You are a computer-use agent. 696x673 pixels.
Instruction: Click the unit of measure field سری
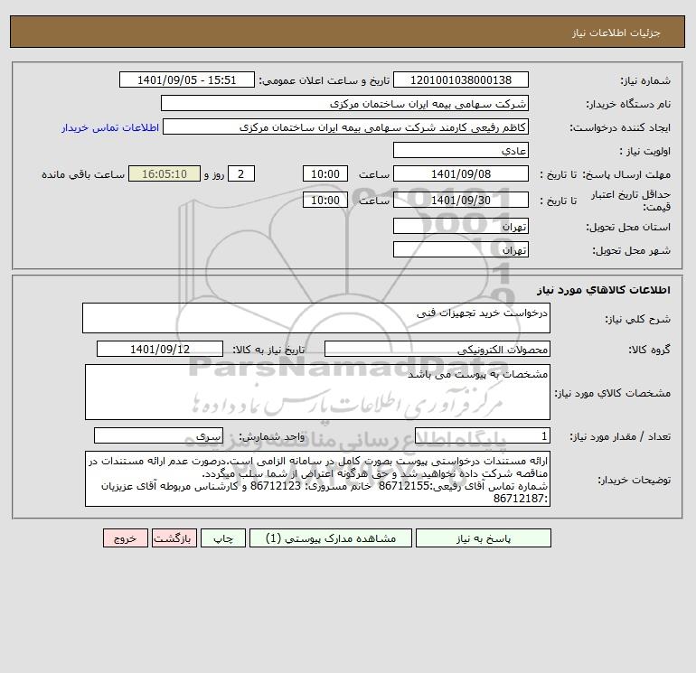point(158,436)
